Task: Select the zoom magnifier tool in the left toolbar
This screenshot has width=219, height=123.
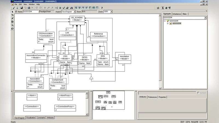Action: coord(13,25)
